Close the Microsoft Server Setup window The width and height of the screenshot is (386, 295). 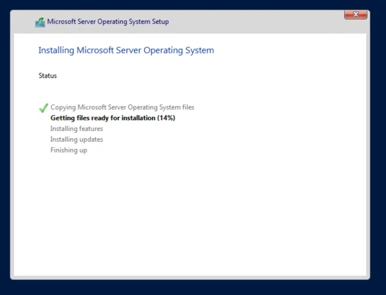pos(356,15)
